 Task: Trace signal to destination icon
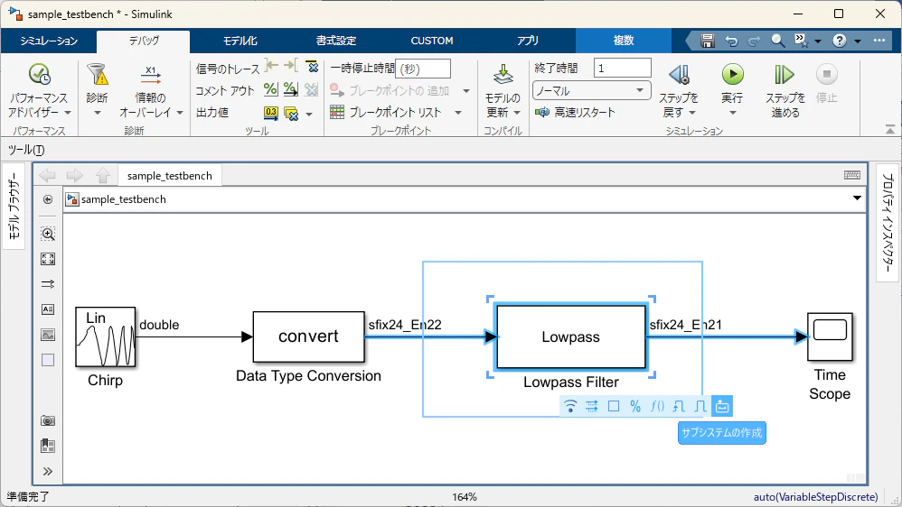tap(291, 66)
